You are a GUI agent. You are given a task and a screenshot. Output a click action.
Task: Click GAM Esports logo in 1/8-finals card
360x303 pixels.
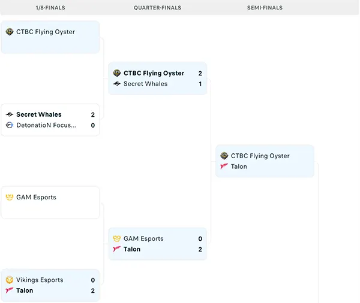pos(10,197)
